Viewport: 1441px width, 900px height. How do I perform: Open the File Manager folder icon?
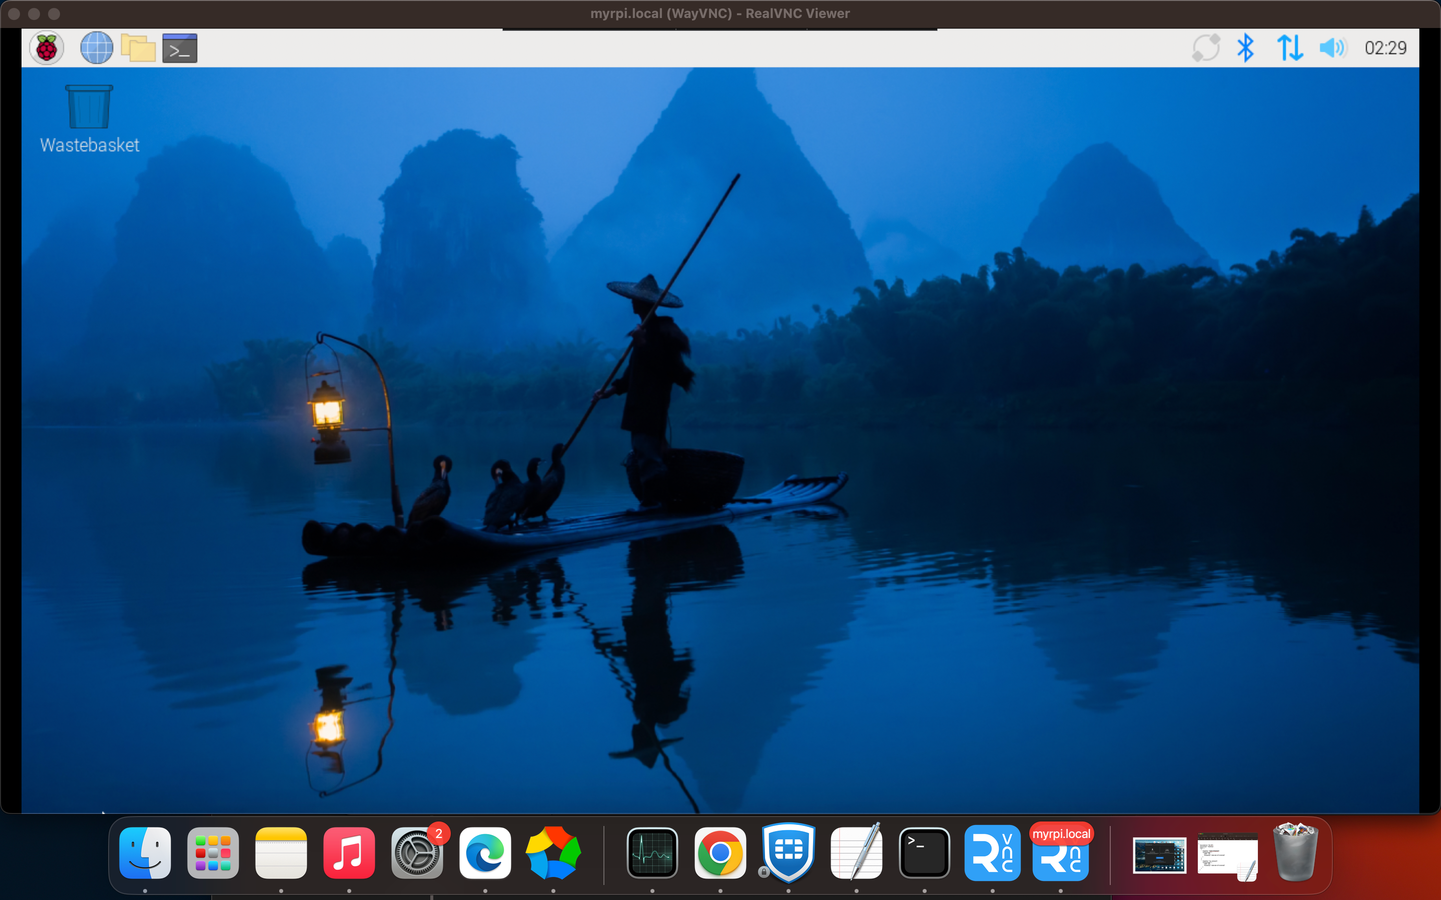tap(138, 48)
